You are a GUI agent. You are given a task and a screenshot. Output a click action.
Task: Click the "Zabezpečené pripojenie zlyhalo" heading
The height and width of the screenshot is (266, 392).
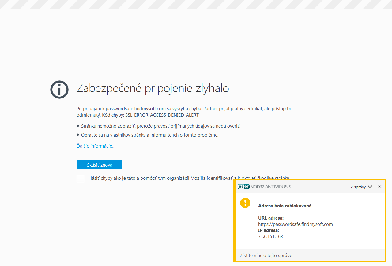[153, 88]
